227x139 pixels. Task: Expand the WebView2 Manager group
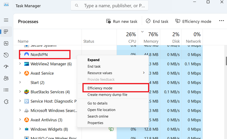pyautogui.click(x=20, y=64)
